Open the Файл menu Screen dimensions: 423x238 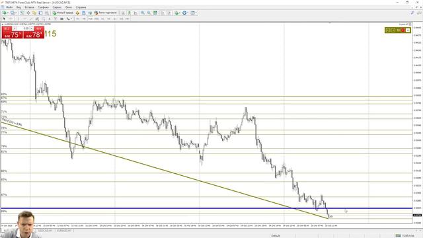9,7
